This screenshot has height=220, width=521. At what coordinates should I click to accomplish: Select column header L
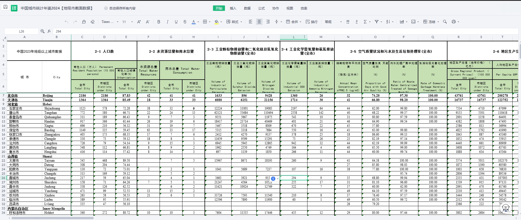[294, 37]
